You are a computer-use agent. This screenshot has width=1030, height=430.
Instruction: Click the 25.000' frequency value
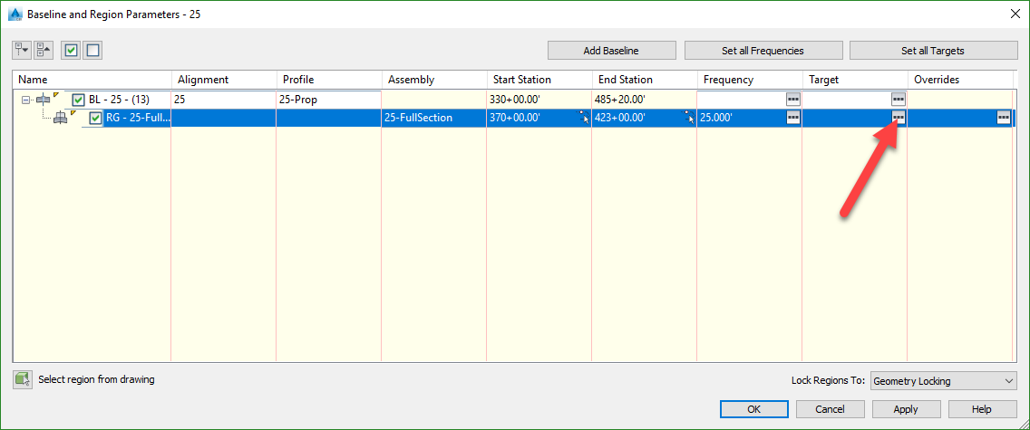point(716,119)
